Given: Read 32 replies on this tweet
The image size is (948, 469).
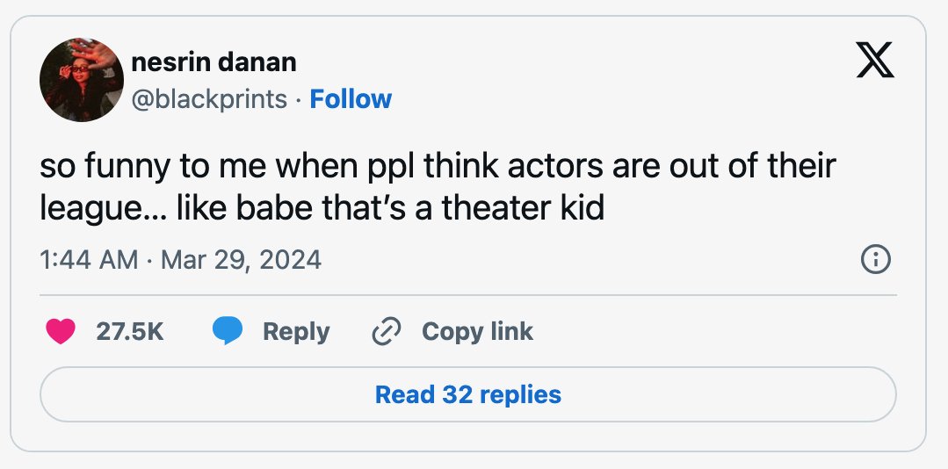Looking at the screenshot, I should (x=468, y=394).
